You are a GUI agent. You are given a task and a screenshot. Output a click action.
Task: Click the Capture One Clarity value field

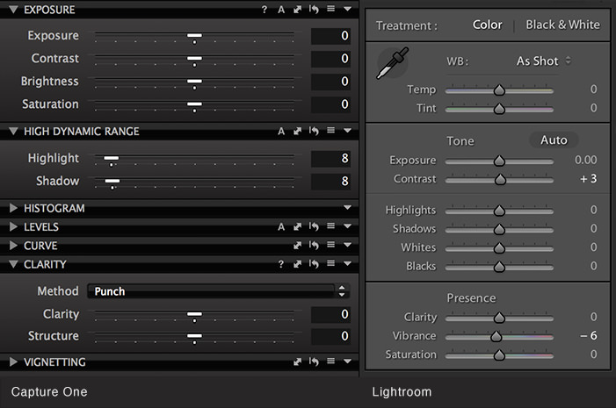[331, 314]
